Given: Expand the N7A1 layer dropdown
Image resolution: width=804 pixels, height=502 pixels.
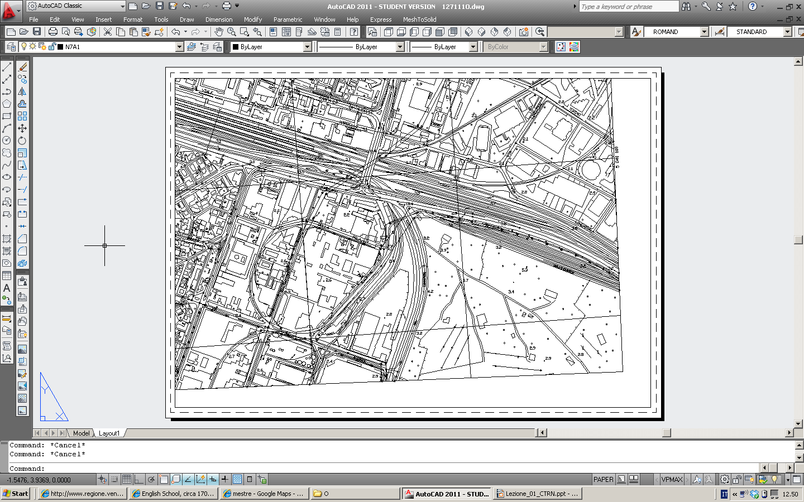Looking at the screenshot, I should point(180,47).
